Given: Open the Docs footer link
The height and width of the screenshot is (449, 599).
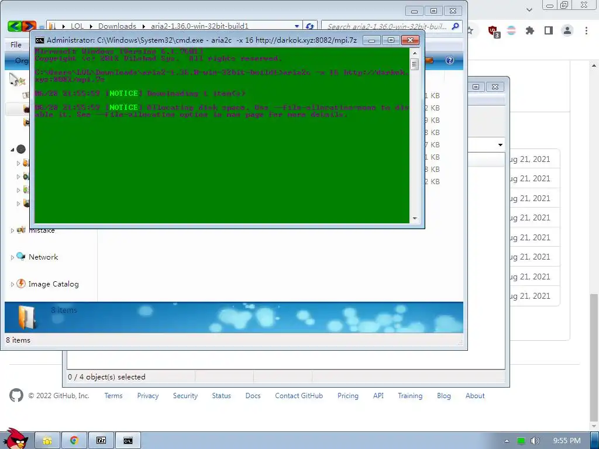Looking at the screenshot, I should (253, 396).
